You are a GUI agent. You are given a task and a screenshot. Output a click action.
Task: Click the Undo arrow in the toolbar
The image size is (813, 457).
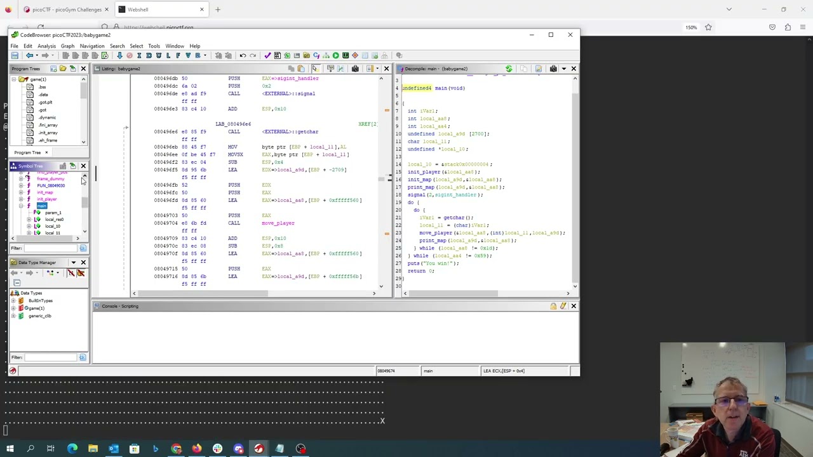(243, 55)
